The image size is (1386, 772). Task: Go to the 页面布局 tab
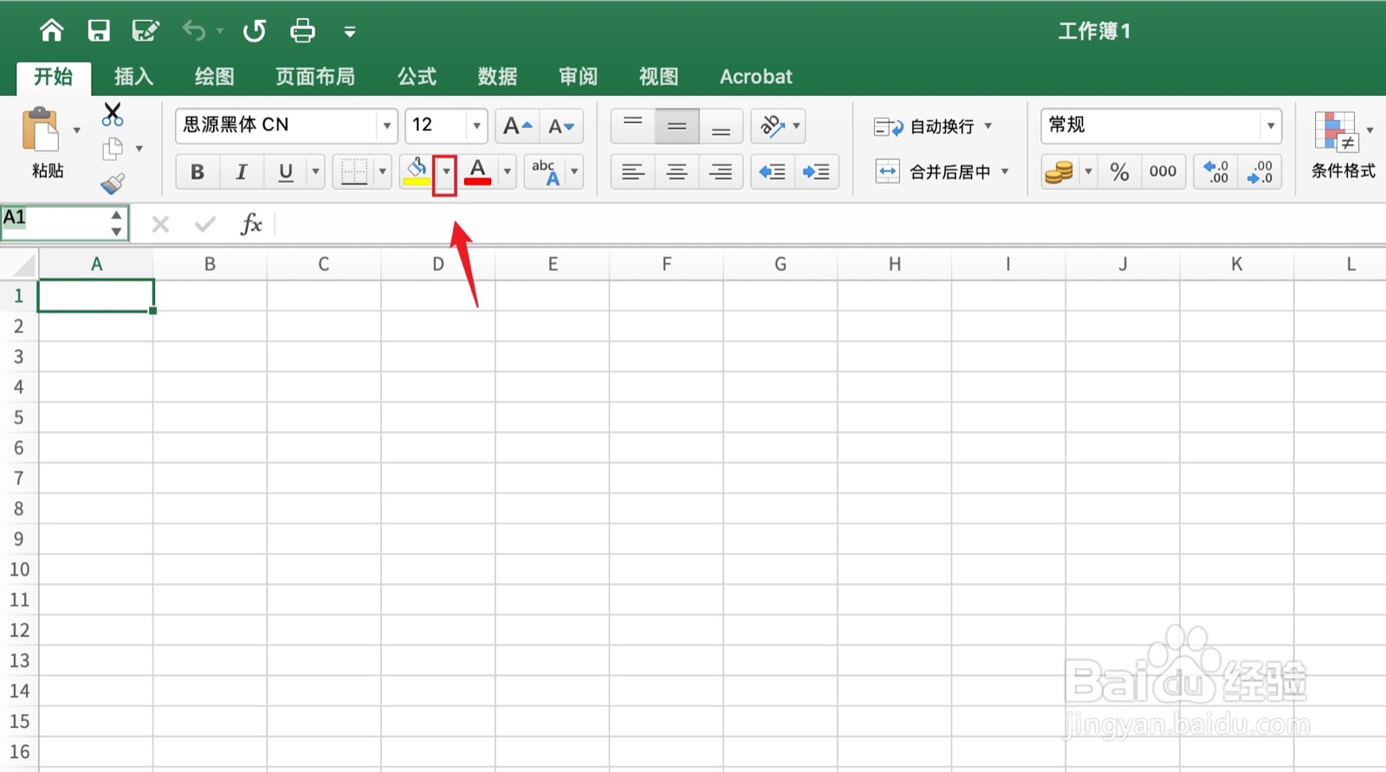point(315,77)
